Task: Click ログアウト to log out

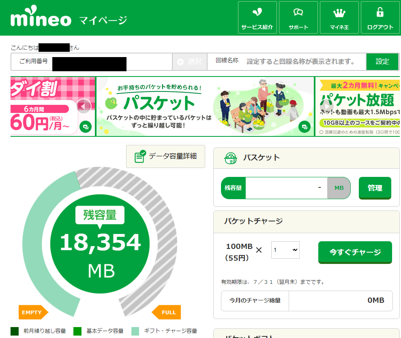Action: pos(380,17)
